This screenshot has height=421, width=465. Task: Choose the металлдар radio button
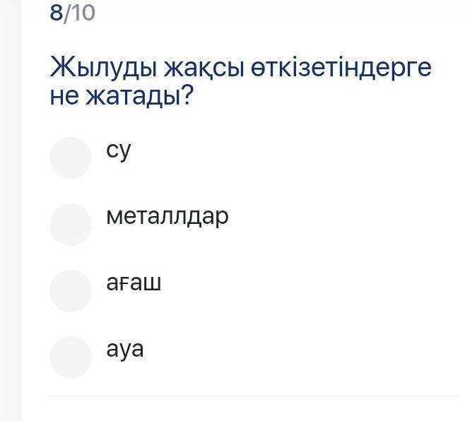click(x=71, y=225)
